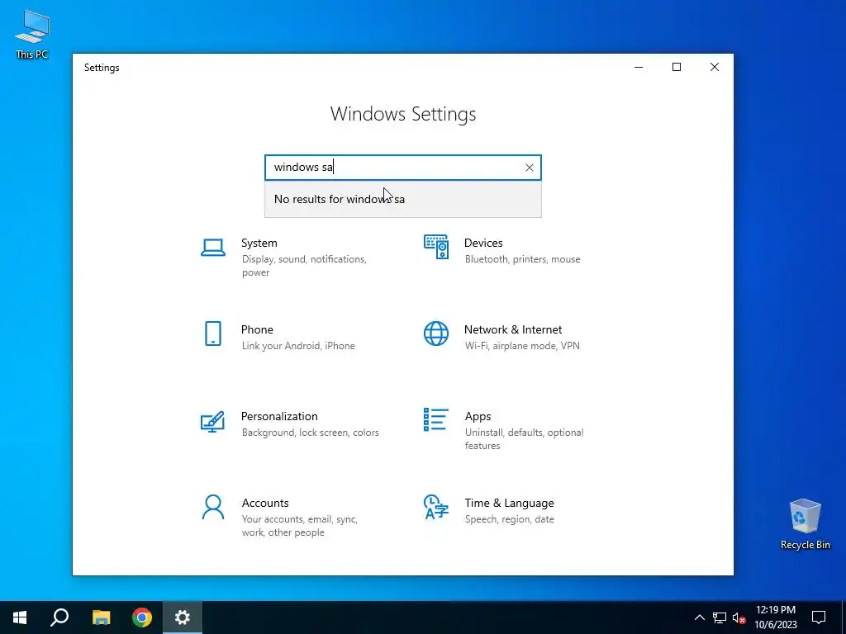846x634 pixels.
Task: Click the Windows Settings heading
Action: pyautogui.click(x=403, y=114)
